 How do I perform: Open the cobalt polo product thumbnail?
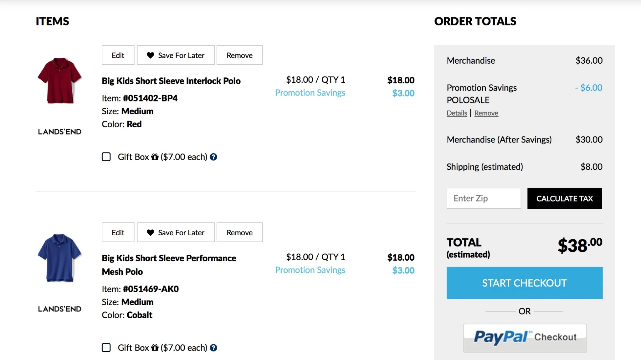click(59, 258)
